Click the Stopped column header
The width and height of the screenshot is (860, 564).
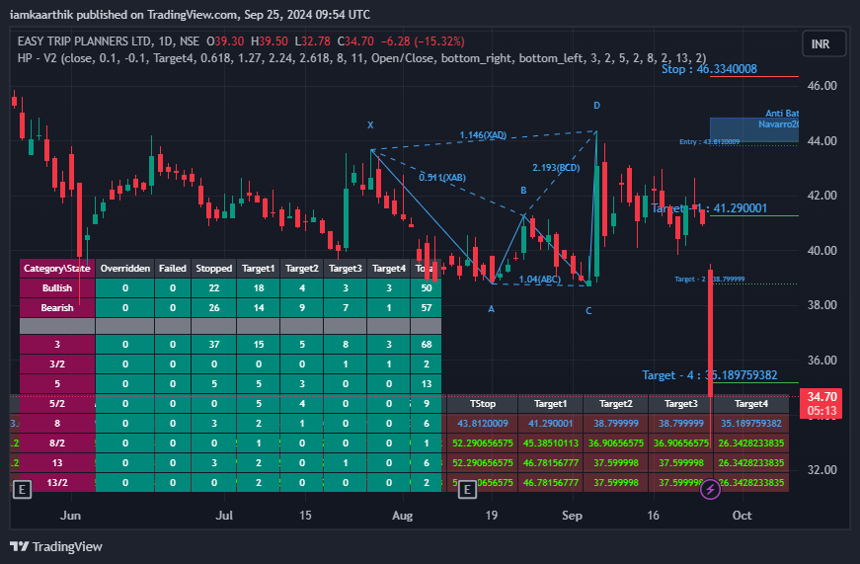pyautogui.click(x=214, y=269)
